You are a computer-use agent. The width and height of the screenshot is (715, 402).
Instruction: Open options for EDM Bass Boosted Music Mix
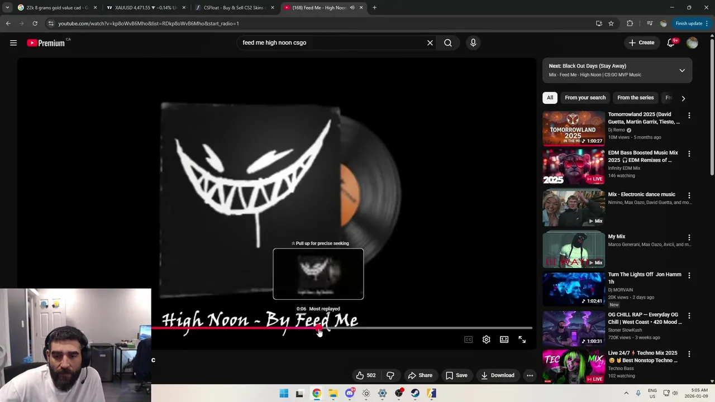(x=689, y=154)
